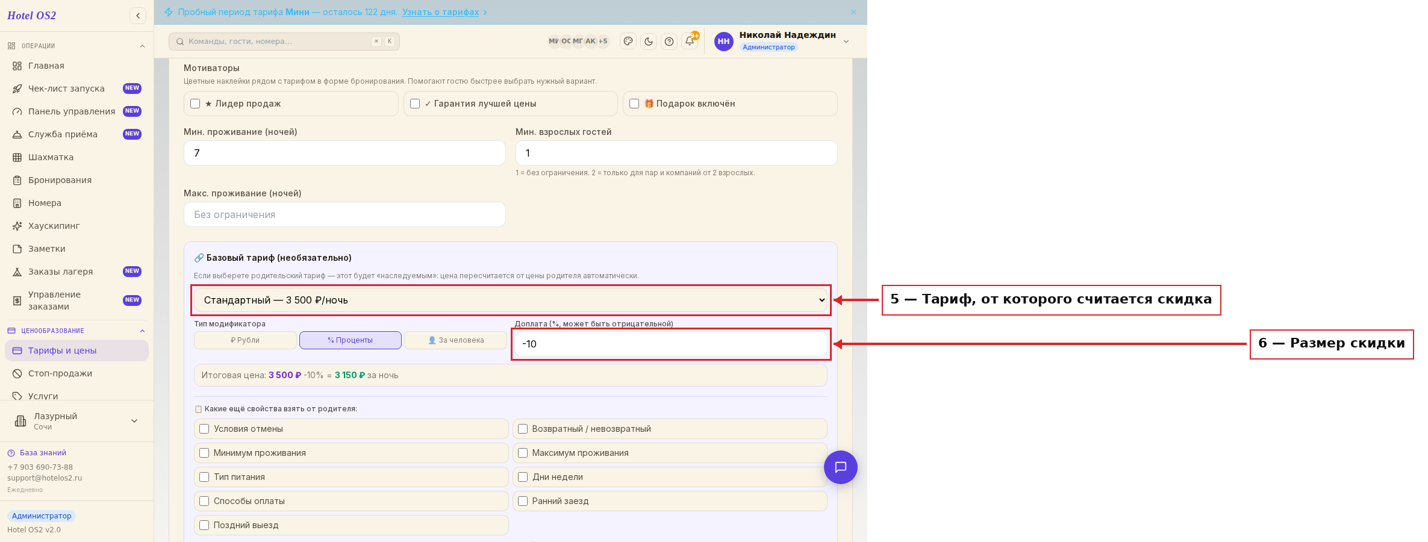
Task: Open the Хаускипинг menu item
Action: coord(76,226)
